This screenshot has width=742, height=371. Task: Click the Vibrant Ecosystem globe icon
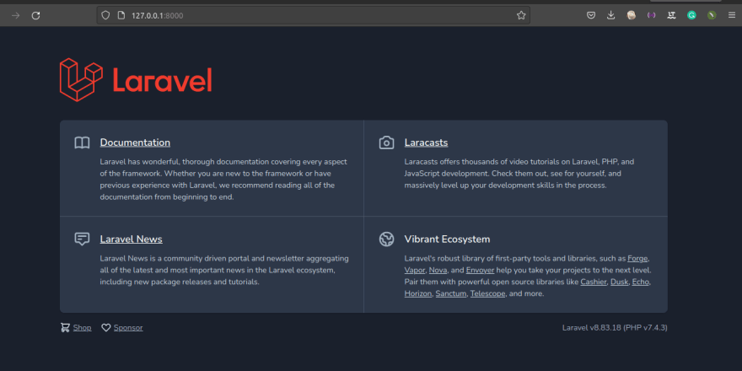(x=387, y=239)
